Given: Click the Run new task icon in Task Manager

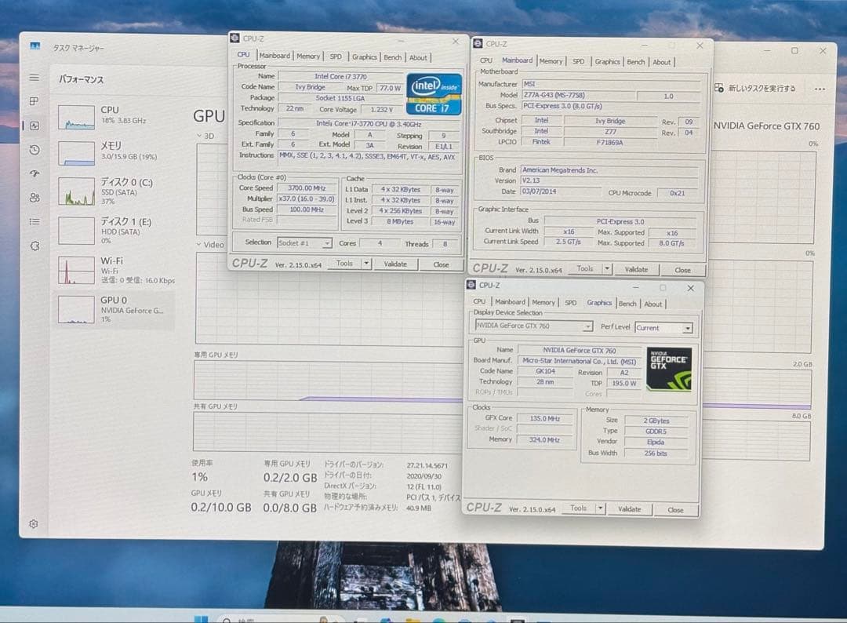Looking at the screenshot, I should coord(718,88).
